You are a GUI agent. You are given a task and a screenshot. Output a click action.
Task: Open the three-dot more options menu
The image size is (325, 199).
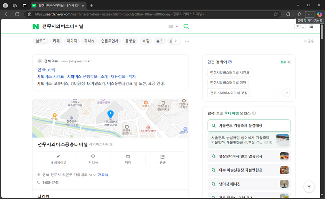[187, 41]
